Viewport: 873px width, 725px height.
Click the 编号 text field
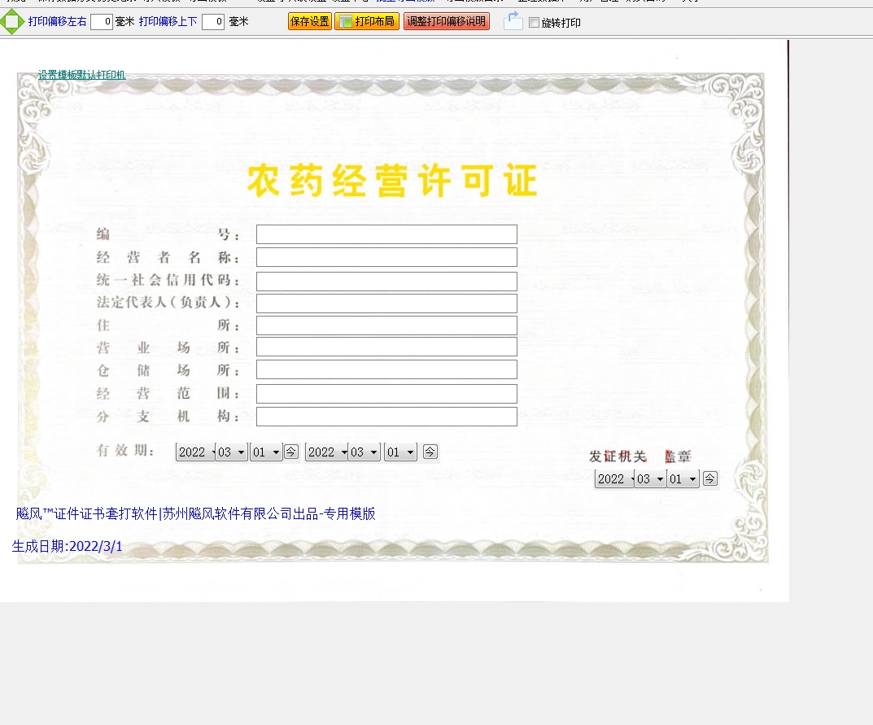386,234
